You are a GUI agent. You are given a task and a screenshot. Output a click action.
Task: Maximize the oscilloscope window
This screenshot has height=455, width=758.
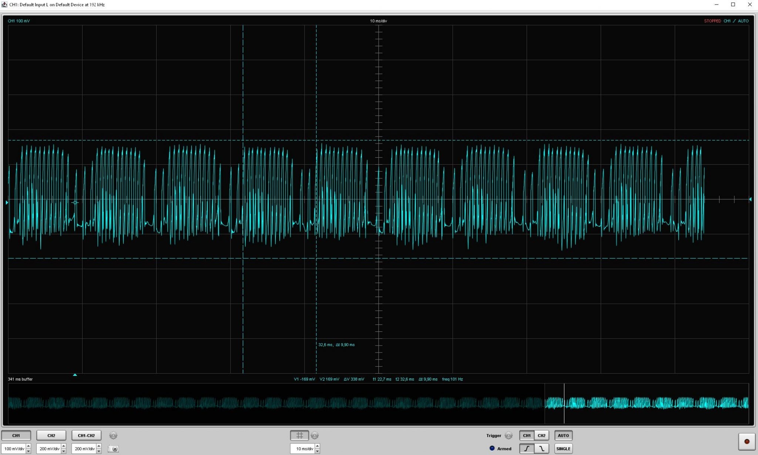pos(733,5)
